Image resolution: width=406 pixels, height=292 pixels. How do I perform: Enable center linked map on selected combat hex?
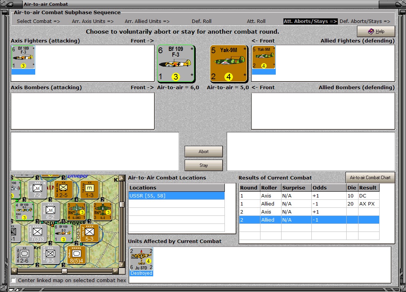[13, 281]
